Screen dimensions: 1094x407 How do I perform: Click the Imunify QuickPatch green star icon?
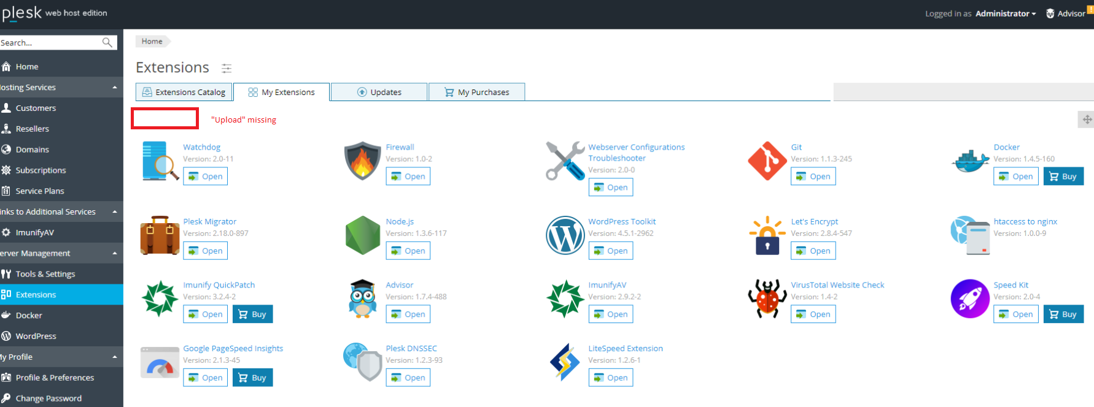pyautogui.click(x=160, y=299)
